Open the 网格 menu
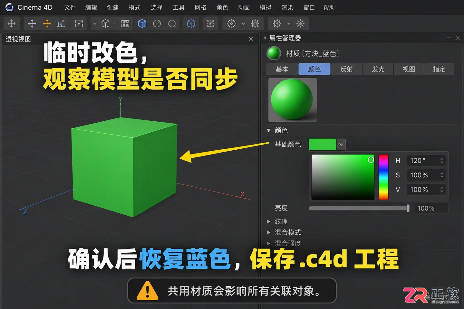 [x=200, y=7]
